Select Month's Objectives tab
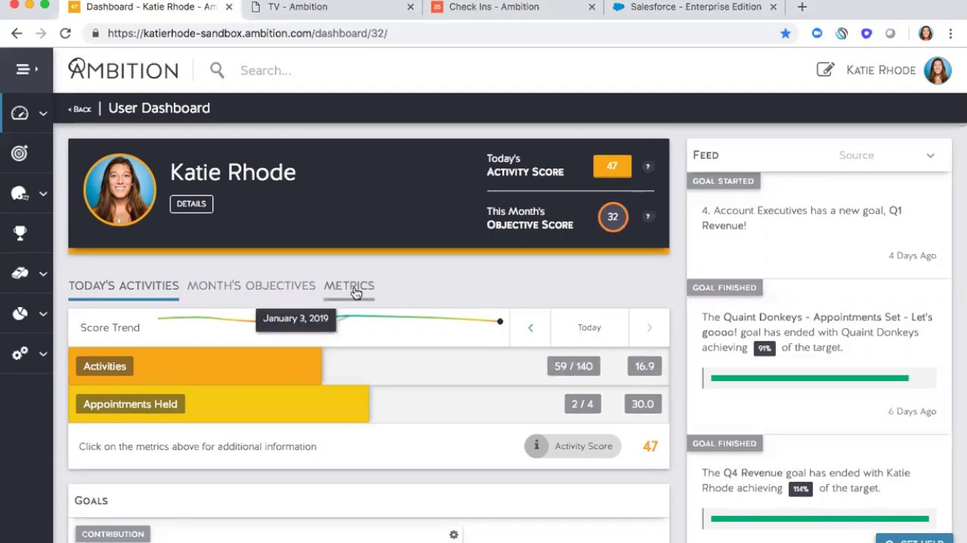The image size is (967, 543). 251,286
